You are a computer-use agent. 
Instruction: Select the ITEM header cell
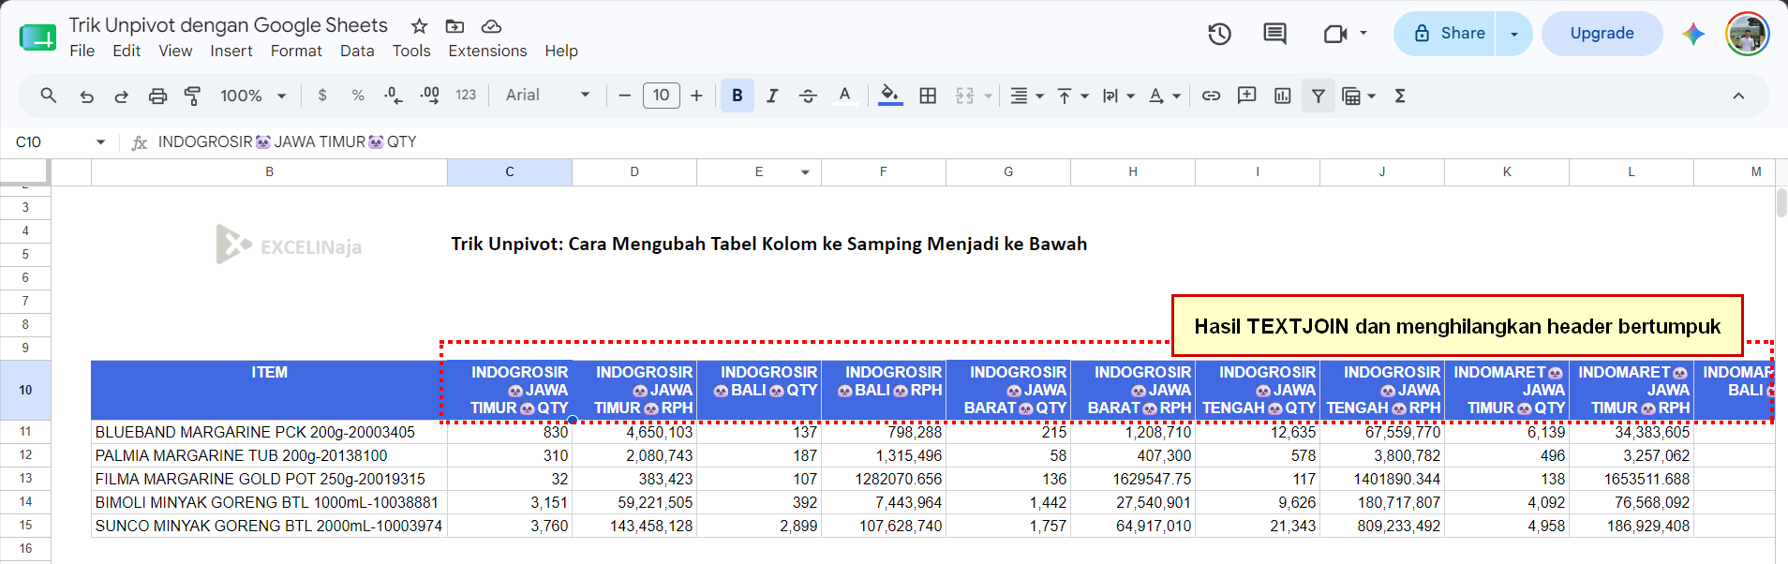click(x=269, y=390)
